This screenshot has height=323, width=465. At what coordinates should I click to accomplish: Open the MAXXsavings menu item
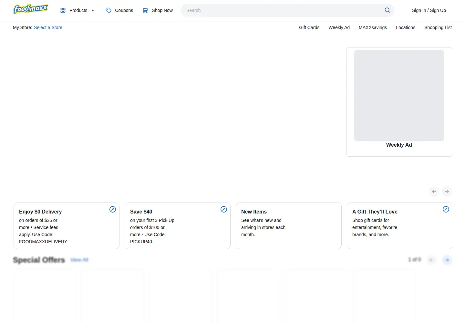click(373, 27)
